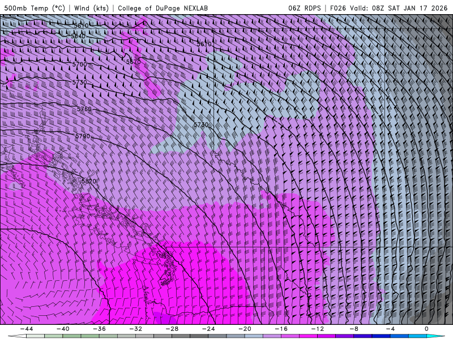The width and height of the screenshot is (453, 339).
Task: Select the 0 tick label on the colorbar
Action: point(426,329)
